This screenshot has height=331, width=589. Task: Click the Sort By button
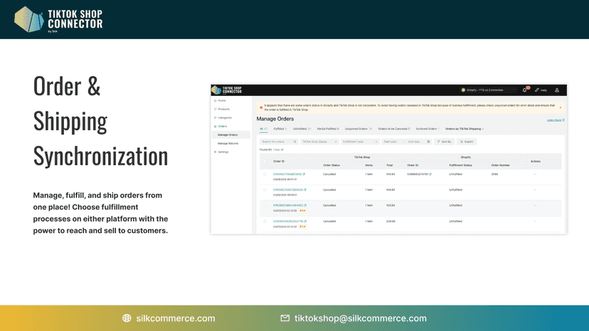[445, 142]
